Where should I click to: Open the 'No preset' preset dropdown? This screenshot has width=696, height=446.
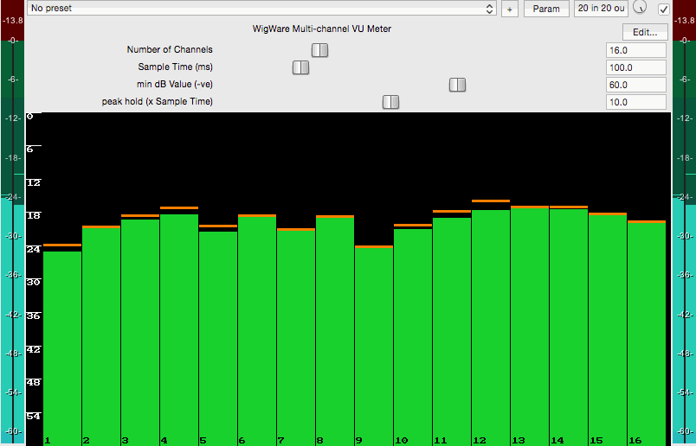261,9
